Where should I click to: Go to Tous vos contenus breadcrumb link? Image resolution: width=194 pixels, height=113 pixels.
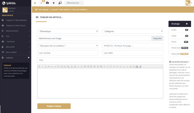tap(80, 10)
